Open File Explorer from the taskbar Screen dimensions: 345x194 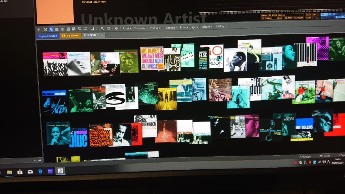click(9, 172)
